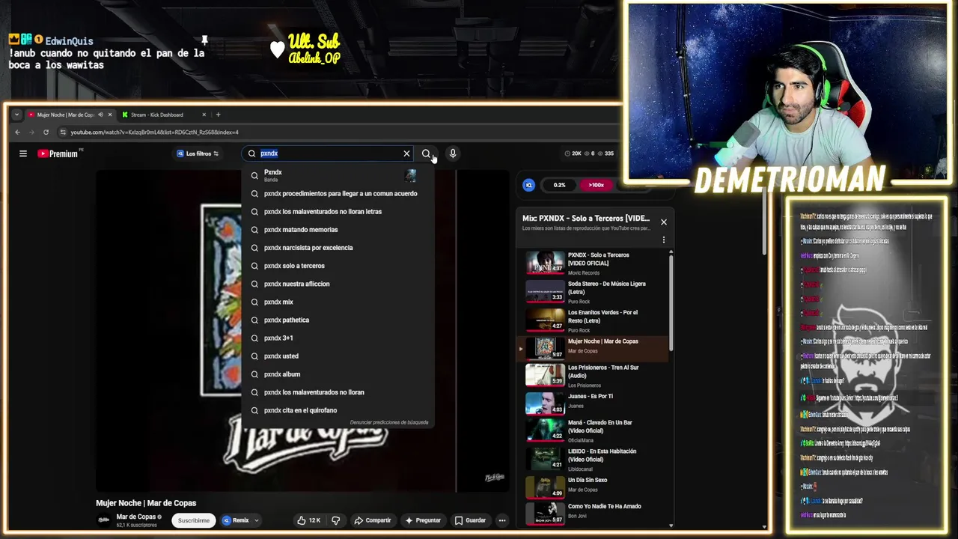Open the Remix dropdown arrow
This screenshot has height=539, width=958.
pyautogui.click(x=257, y=520)
